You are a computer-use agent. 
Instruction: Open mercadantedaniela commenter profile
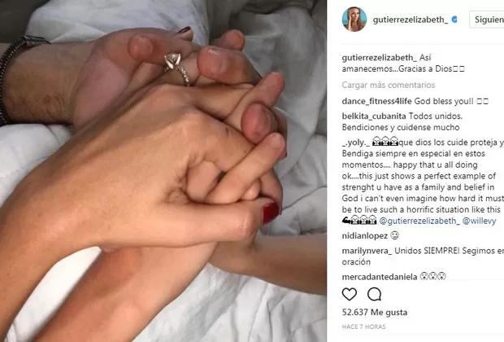[380, 277]
